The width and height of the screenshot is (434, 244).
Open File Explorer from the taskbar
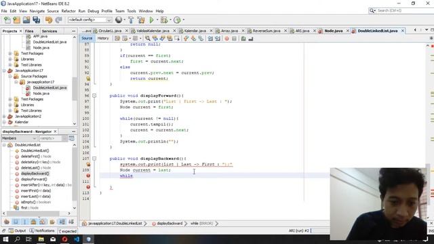point(41,239)
